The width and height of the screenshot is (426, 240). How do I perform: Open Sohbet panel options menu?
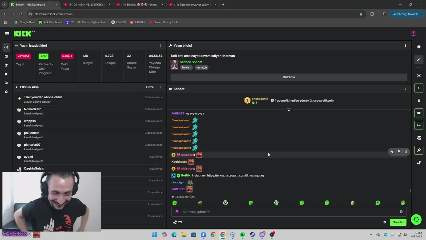point(405,89)
